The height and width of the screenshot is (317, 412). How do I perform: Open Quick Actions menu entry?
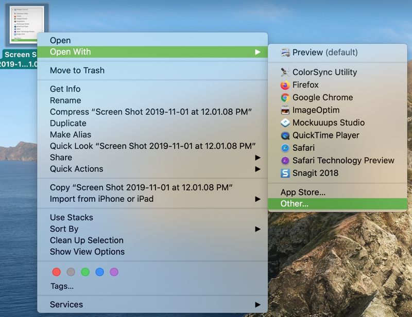click(x=152, y=169)
